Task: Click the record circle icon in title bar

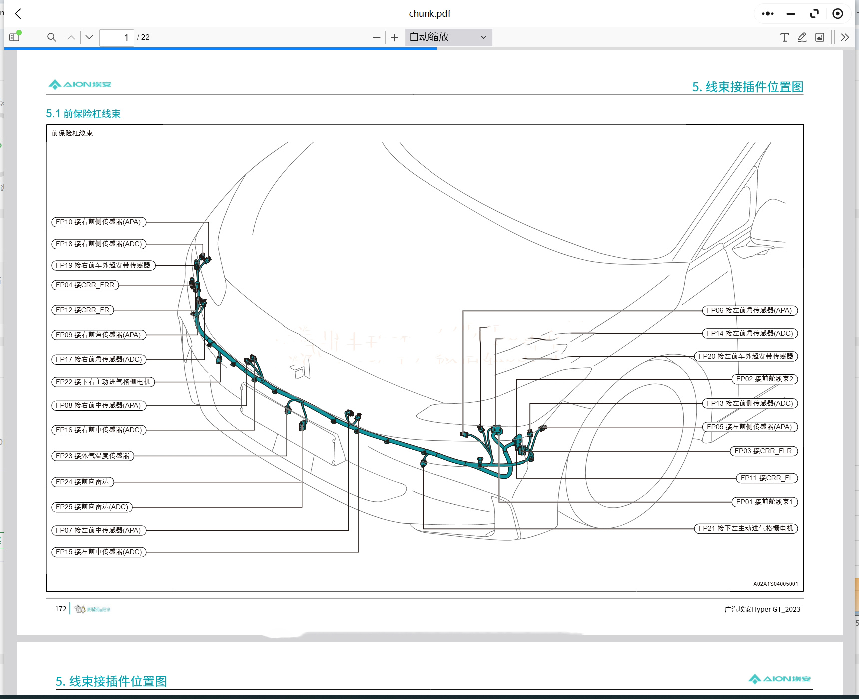Action: [838, 14]
